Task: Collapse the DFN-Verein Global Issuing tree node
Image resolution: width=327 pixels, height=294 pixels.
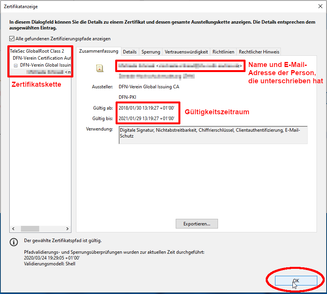Action: coord(16,65)
